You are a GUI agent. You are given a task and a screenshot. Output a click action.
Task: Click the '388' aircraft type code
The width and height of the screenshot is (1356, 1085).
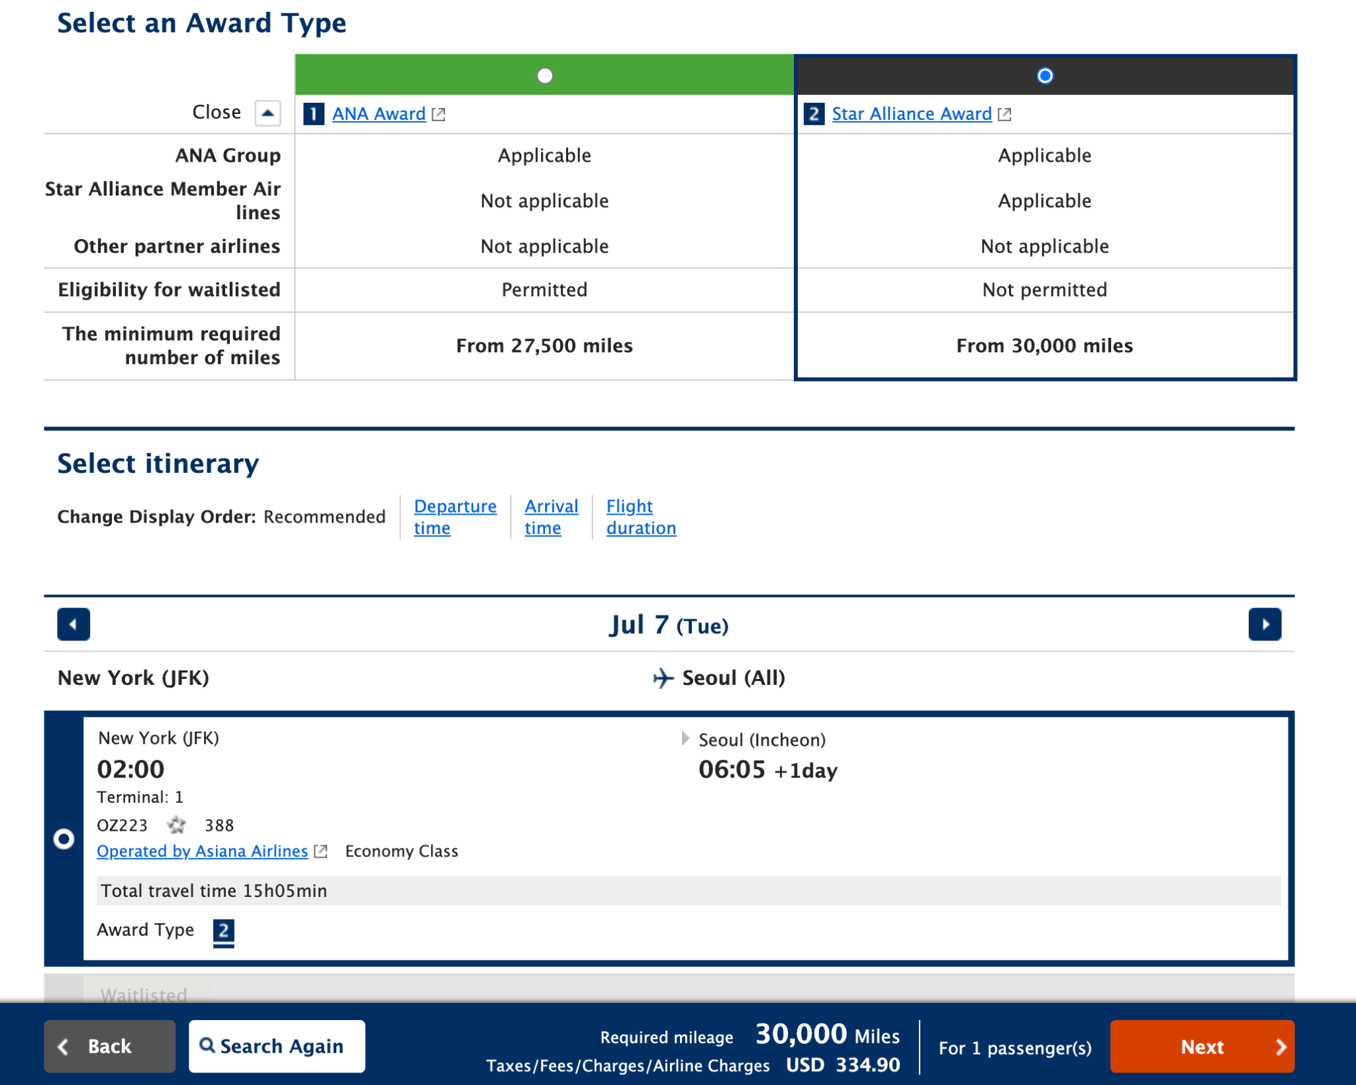click(x=219, y=825)
